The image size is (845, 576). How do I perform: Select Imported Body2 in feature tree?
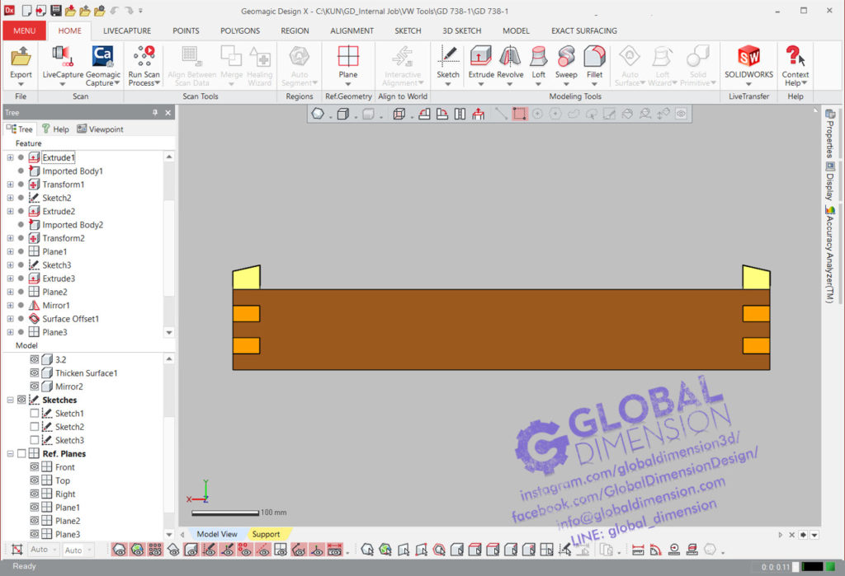click(73, 224)
